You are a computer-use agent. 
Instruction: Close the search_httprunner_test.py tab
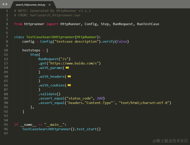click(x=49, y=5)
